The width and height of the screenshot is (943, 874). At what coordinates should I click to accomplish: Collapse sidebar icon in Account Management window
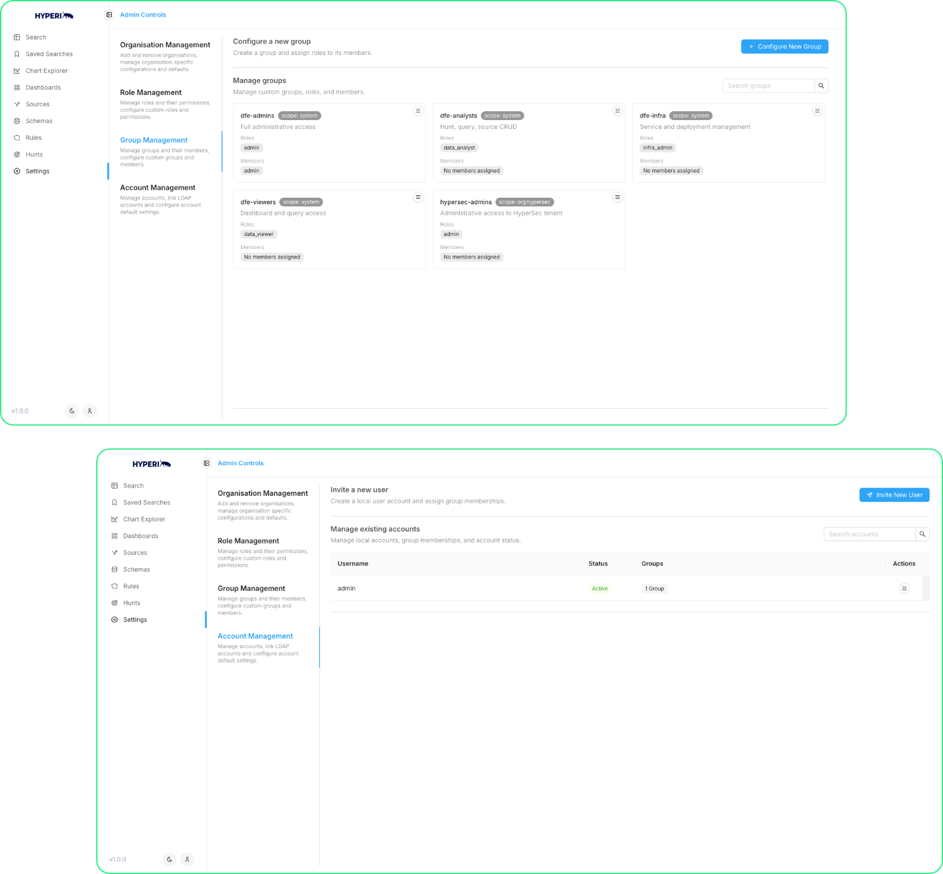[x=206, y=463]
